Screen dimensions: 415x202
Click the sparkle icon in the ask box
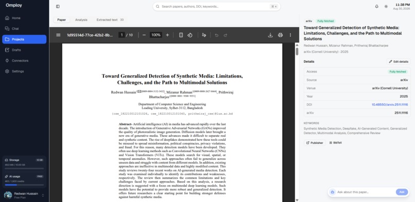(x=333, y=192)
